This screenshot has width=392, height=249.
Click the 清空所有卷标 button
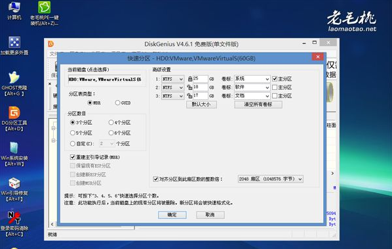[x=258, y=104]
